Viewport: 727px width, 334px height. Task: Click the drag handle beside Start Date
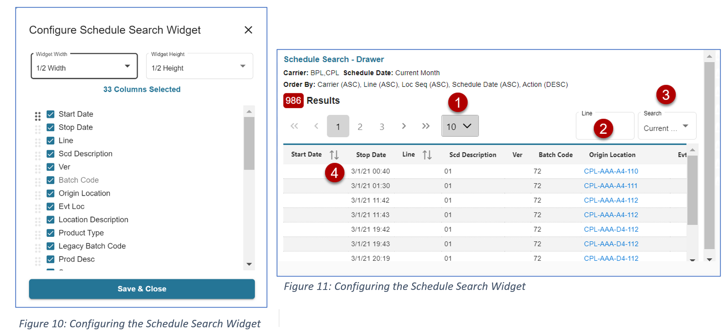point(38,116)
